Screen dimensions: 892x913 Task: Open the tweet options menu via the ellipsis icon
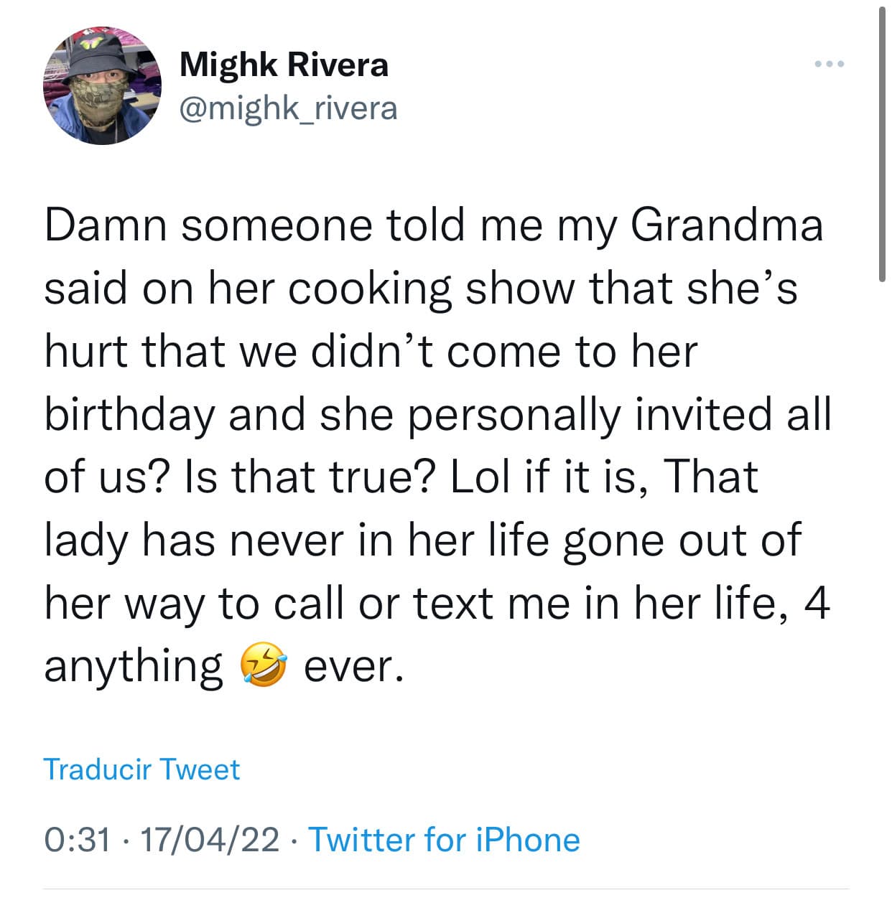click(x=829, y=63)
